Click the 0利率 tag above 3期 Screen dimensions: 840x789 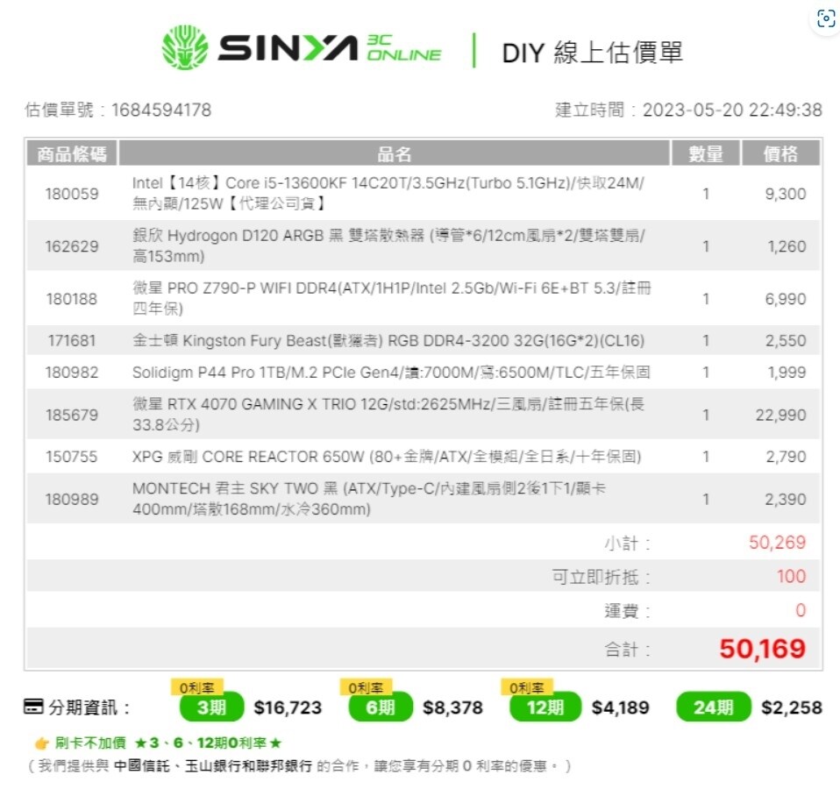[x=196, y=687]
